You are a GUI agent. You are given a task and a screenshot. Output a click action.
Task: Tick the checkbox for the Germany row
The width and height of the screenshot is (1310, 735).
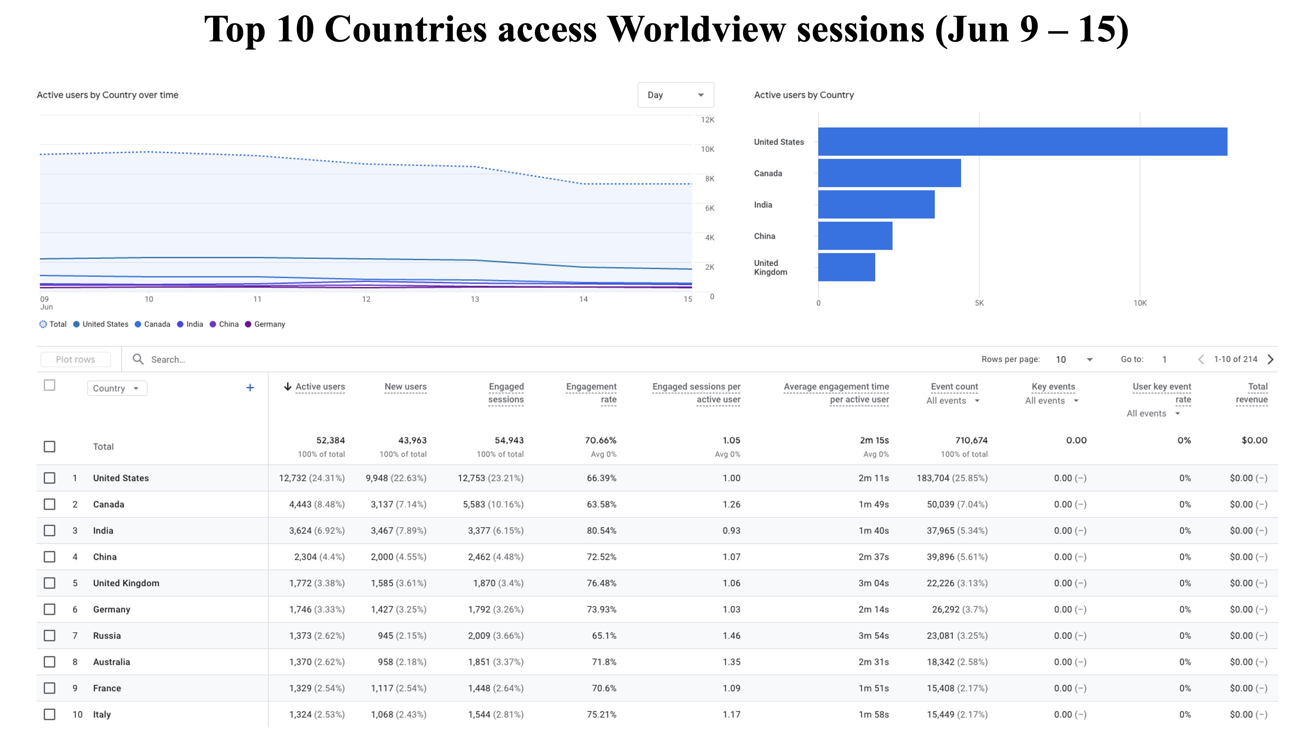coord(49,609)
